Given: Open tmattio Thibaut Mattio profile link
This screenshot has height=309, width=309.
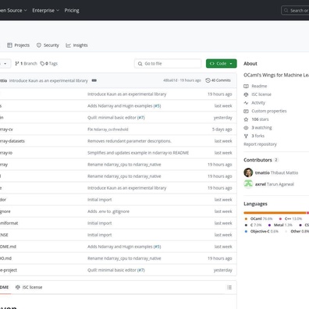Looking at the screenshot, I should pyautogui.click(x=276, y=172).
